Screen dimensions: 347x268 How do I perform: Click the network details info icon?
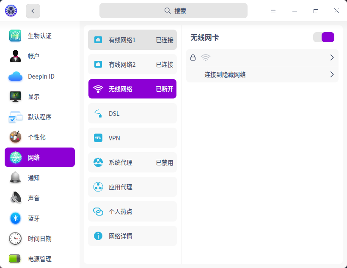98,236
